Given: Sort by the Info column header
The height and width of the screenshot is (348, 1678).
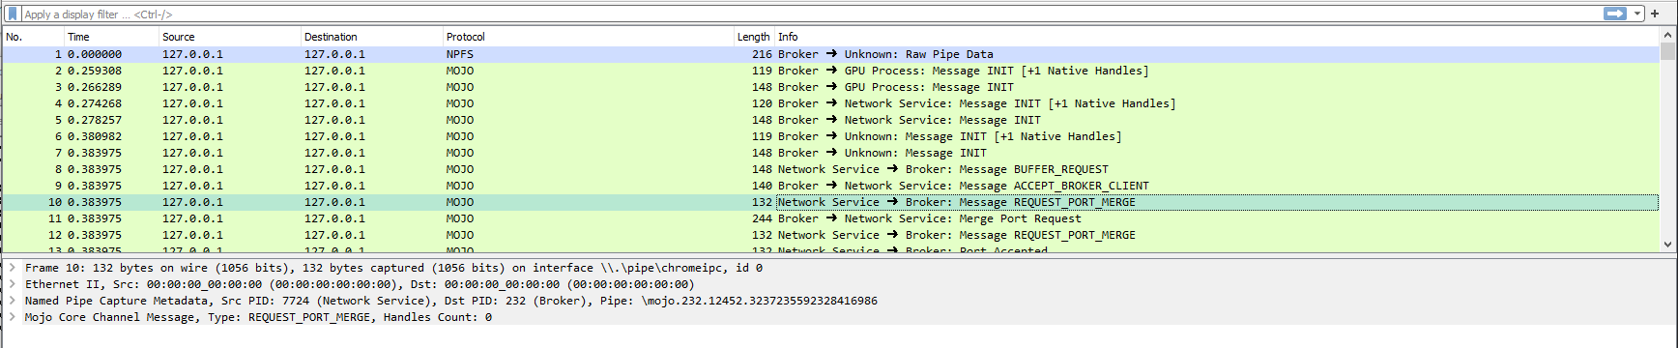Looking at the screenshot, I should pyautogui.click(x=1217, y=37).
